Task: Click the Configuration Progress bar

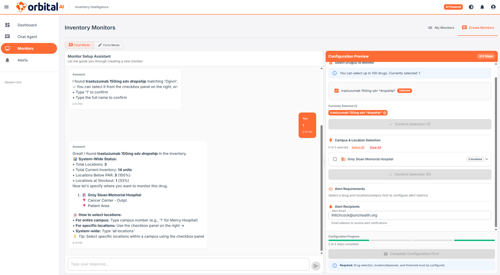Action: point(411,240)
